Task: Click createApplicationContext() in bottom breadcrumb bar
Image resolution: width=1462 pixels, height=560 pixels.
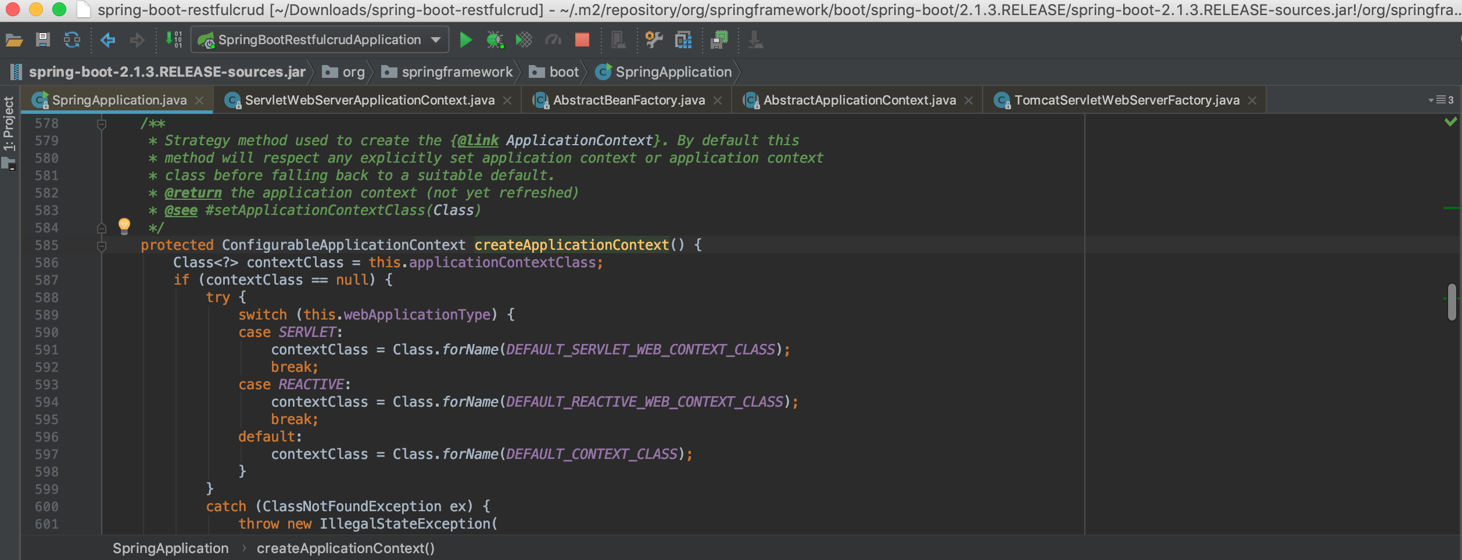Action: coord(346,548)
